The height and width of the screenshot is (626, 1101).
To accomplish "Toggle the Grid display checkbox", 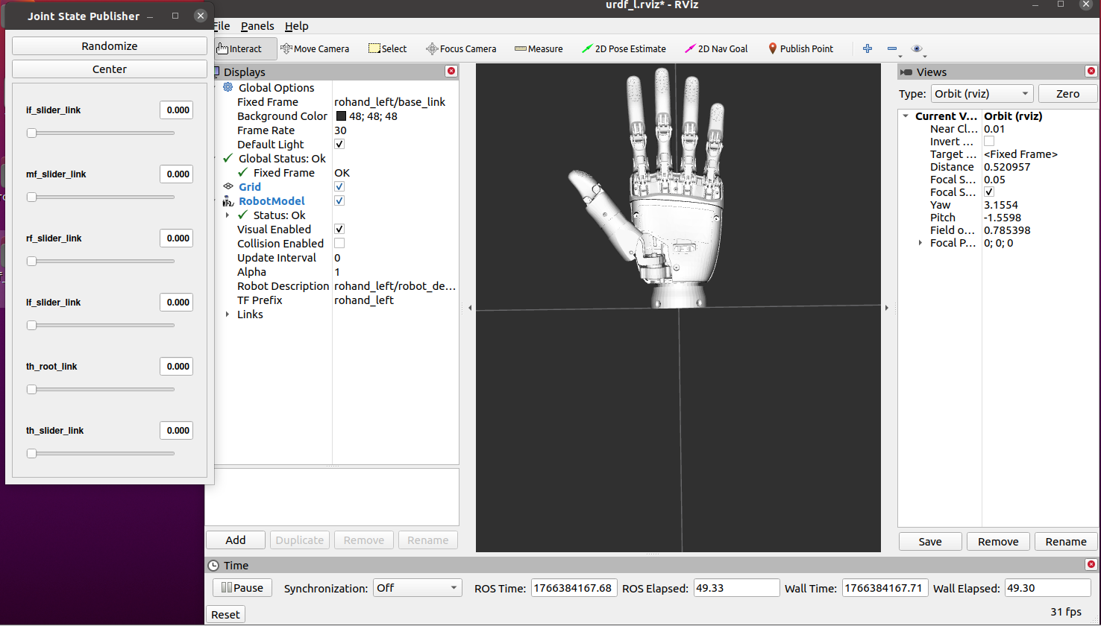I will pos(339,187).
